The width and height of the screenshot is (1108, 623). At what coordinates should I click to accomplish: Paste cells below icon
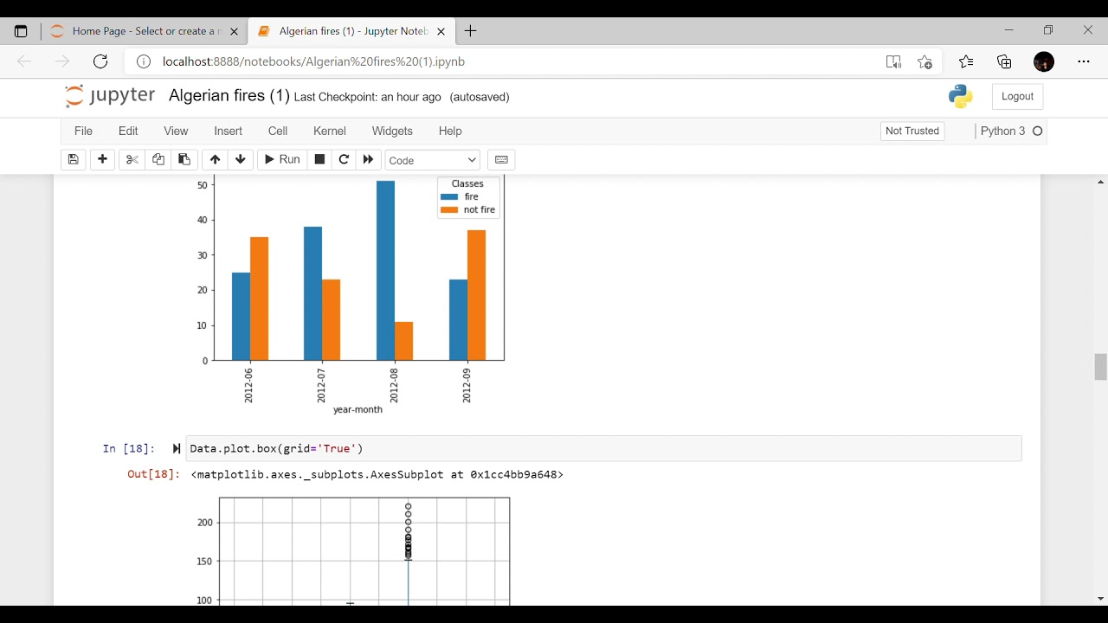(x=184, y=160)
